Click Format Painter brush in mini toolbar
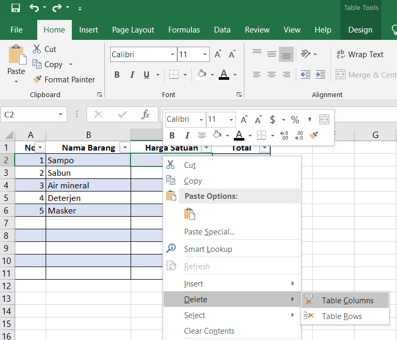The width and height of the screenshot is (397, 340). pos(314,135)
